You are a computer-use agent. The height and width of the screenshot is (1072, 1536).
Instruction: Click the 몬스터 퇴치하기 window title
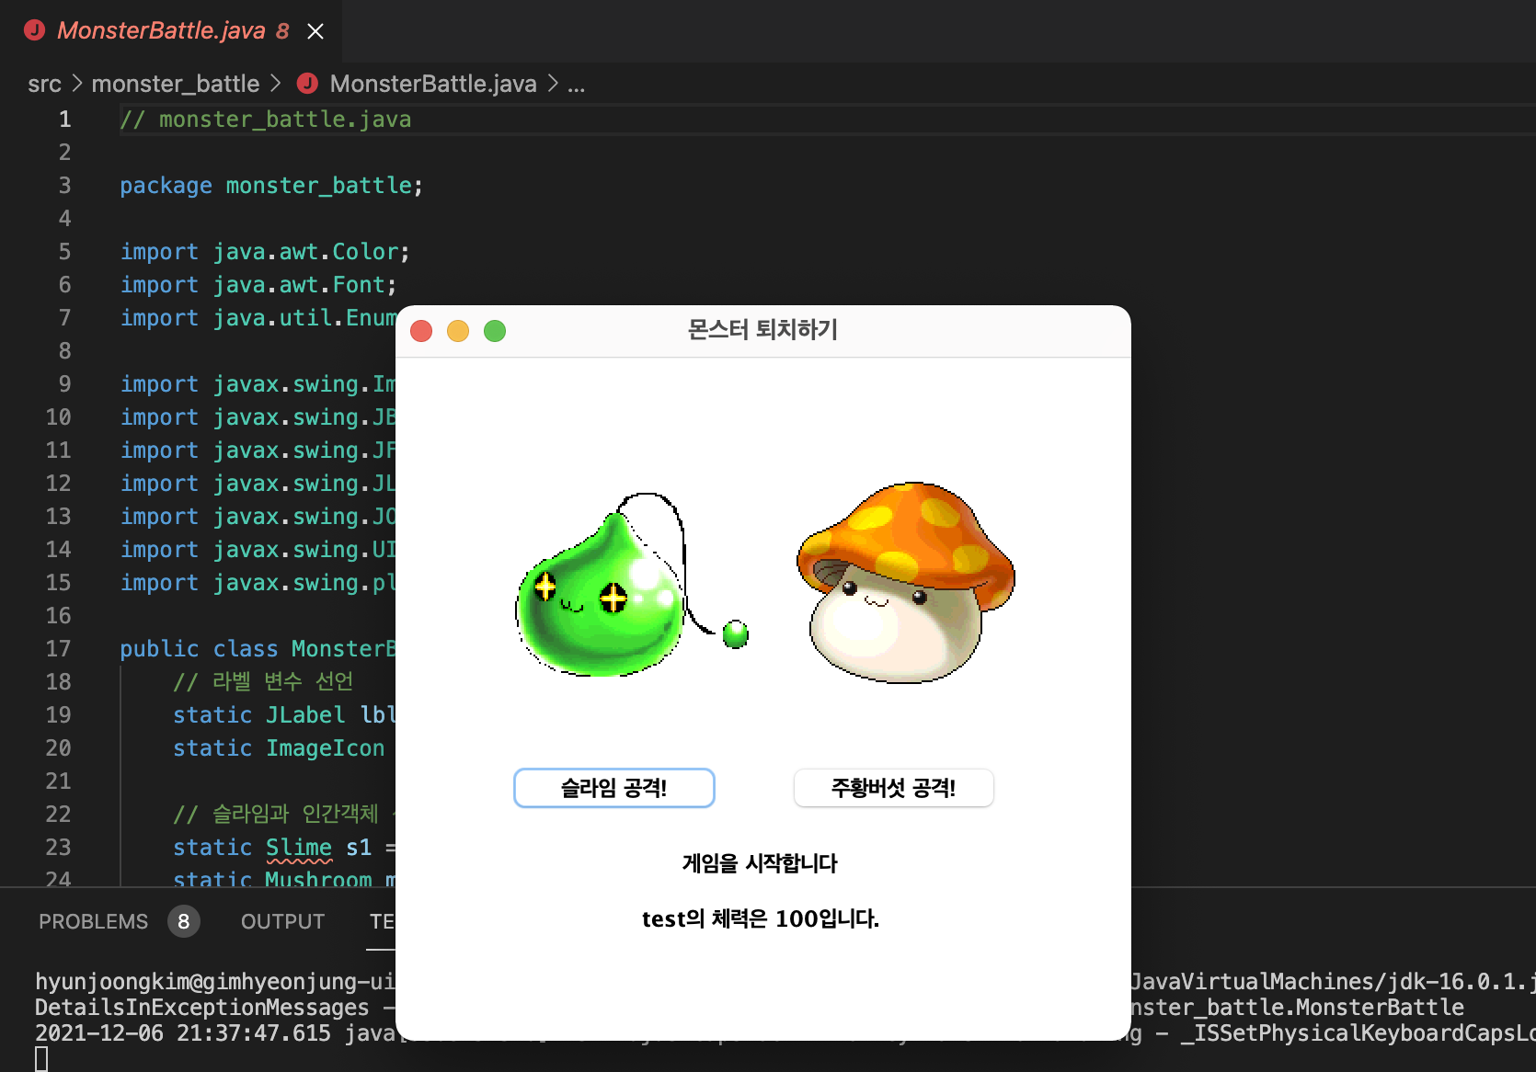point(762,330)
